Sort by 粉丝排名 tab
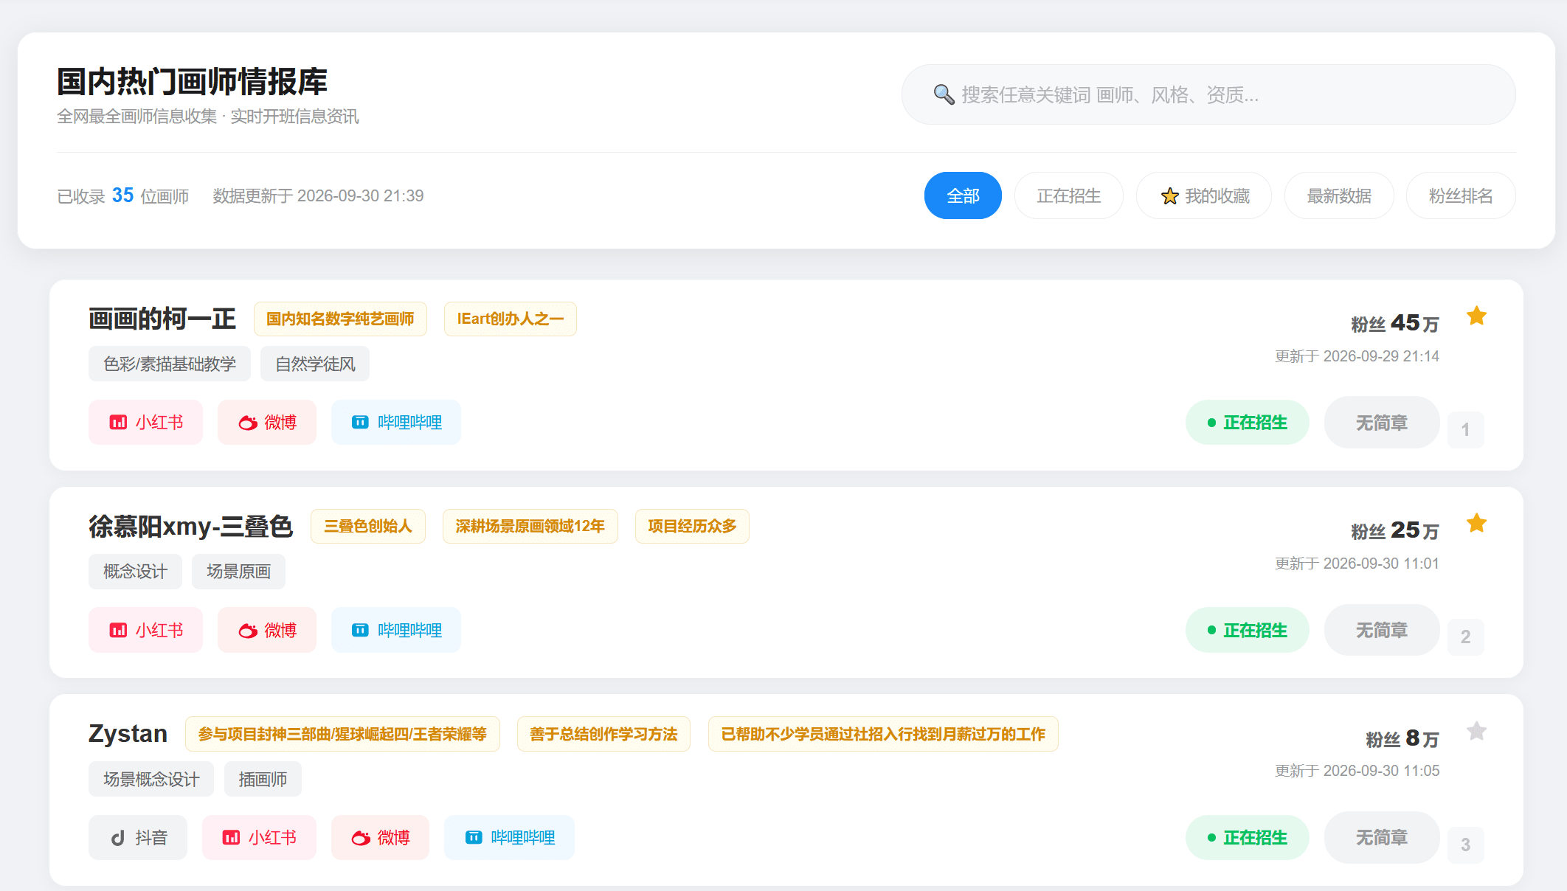1567x891 pixels. coord(1461,195)
